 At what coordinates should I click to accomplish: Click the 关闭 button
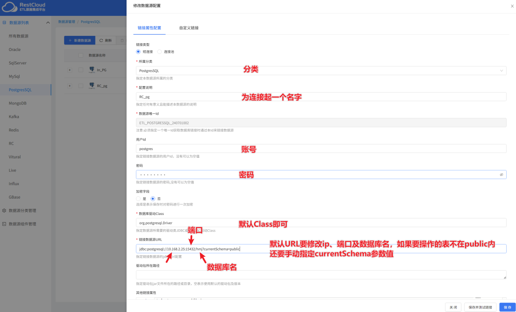(x=453, y=307)
